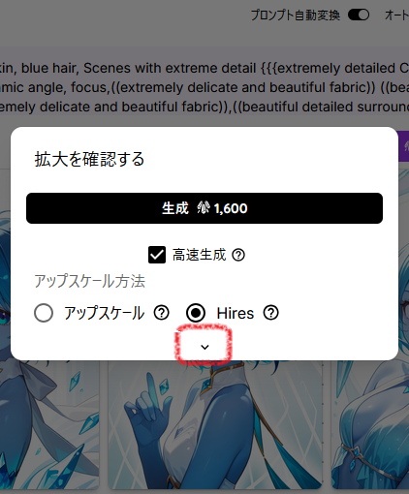The image size is (409, 494).
Task: Click the プロンプト自動変換 label
Action: 296,15
